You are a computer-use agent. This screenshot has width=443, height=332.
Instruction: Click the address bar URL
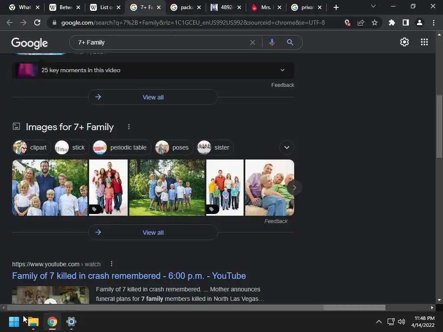point(193,22)
